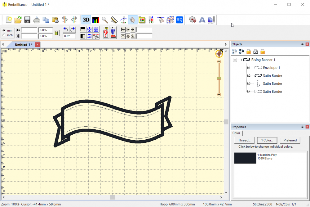Select the Color tab in Properties
Image resolution: width=310 pixels, height=207 pixels.
pos(237,133)
